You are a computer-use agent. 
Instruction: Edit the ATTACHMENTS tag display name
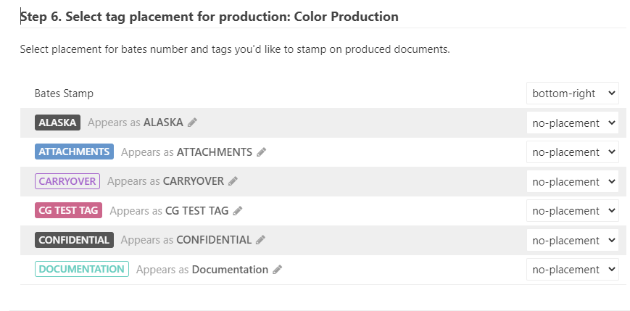coord(262,152)
